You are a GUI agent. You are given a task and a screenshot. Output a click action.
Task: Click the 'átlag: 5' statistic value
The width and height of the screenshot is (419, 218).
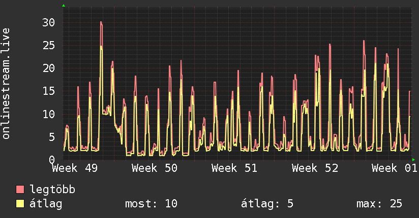tap(267, 204)
